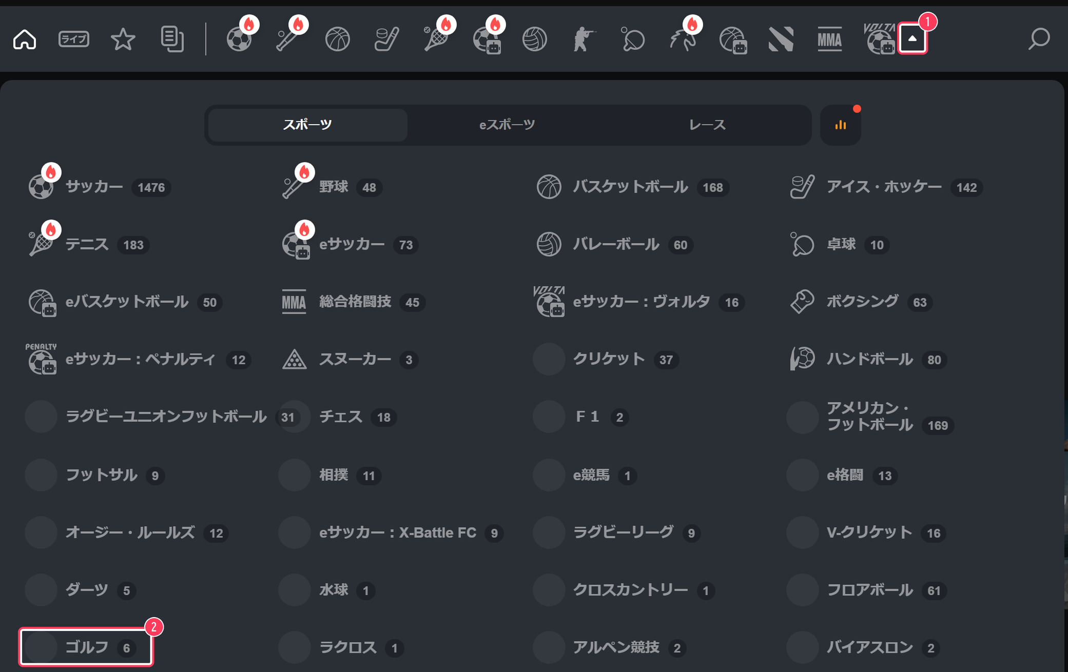Collapse the sports list with arrow button
Viewport: 1068px width, 672px height.
coord(912,38)
